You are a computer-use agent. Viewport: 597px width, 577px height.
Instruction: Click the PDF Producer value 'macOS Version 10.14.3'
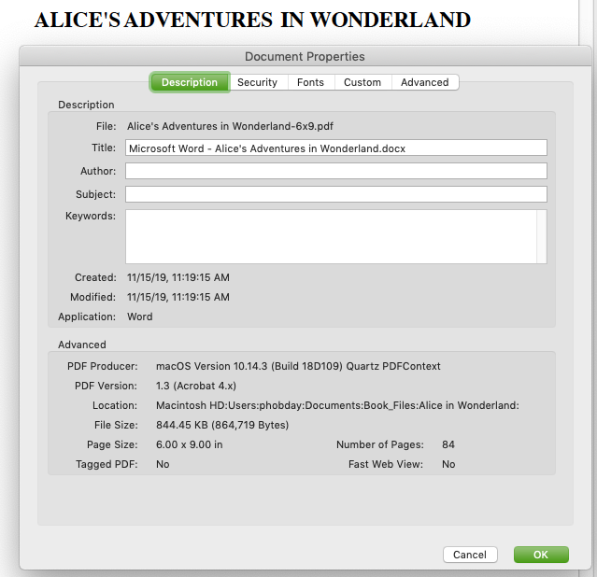tap(212, 366)
